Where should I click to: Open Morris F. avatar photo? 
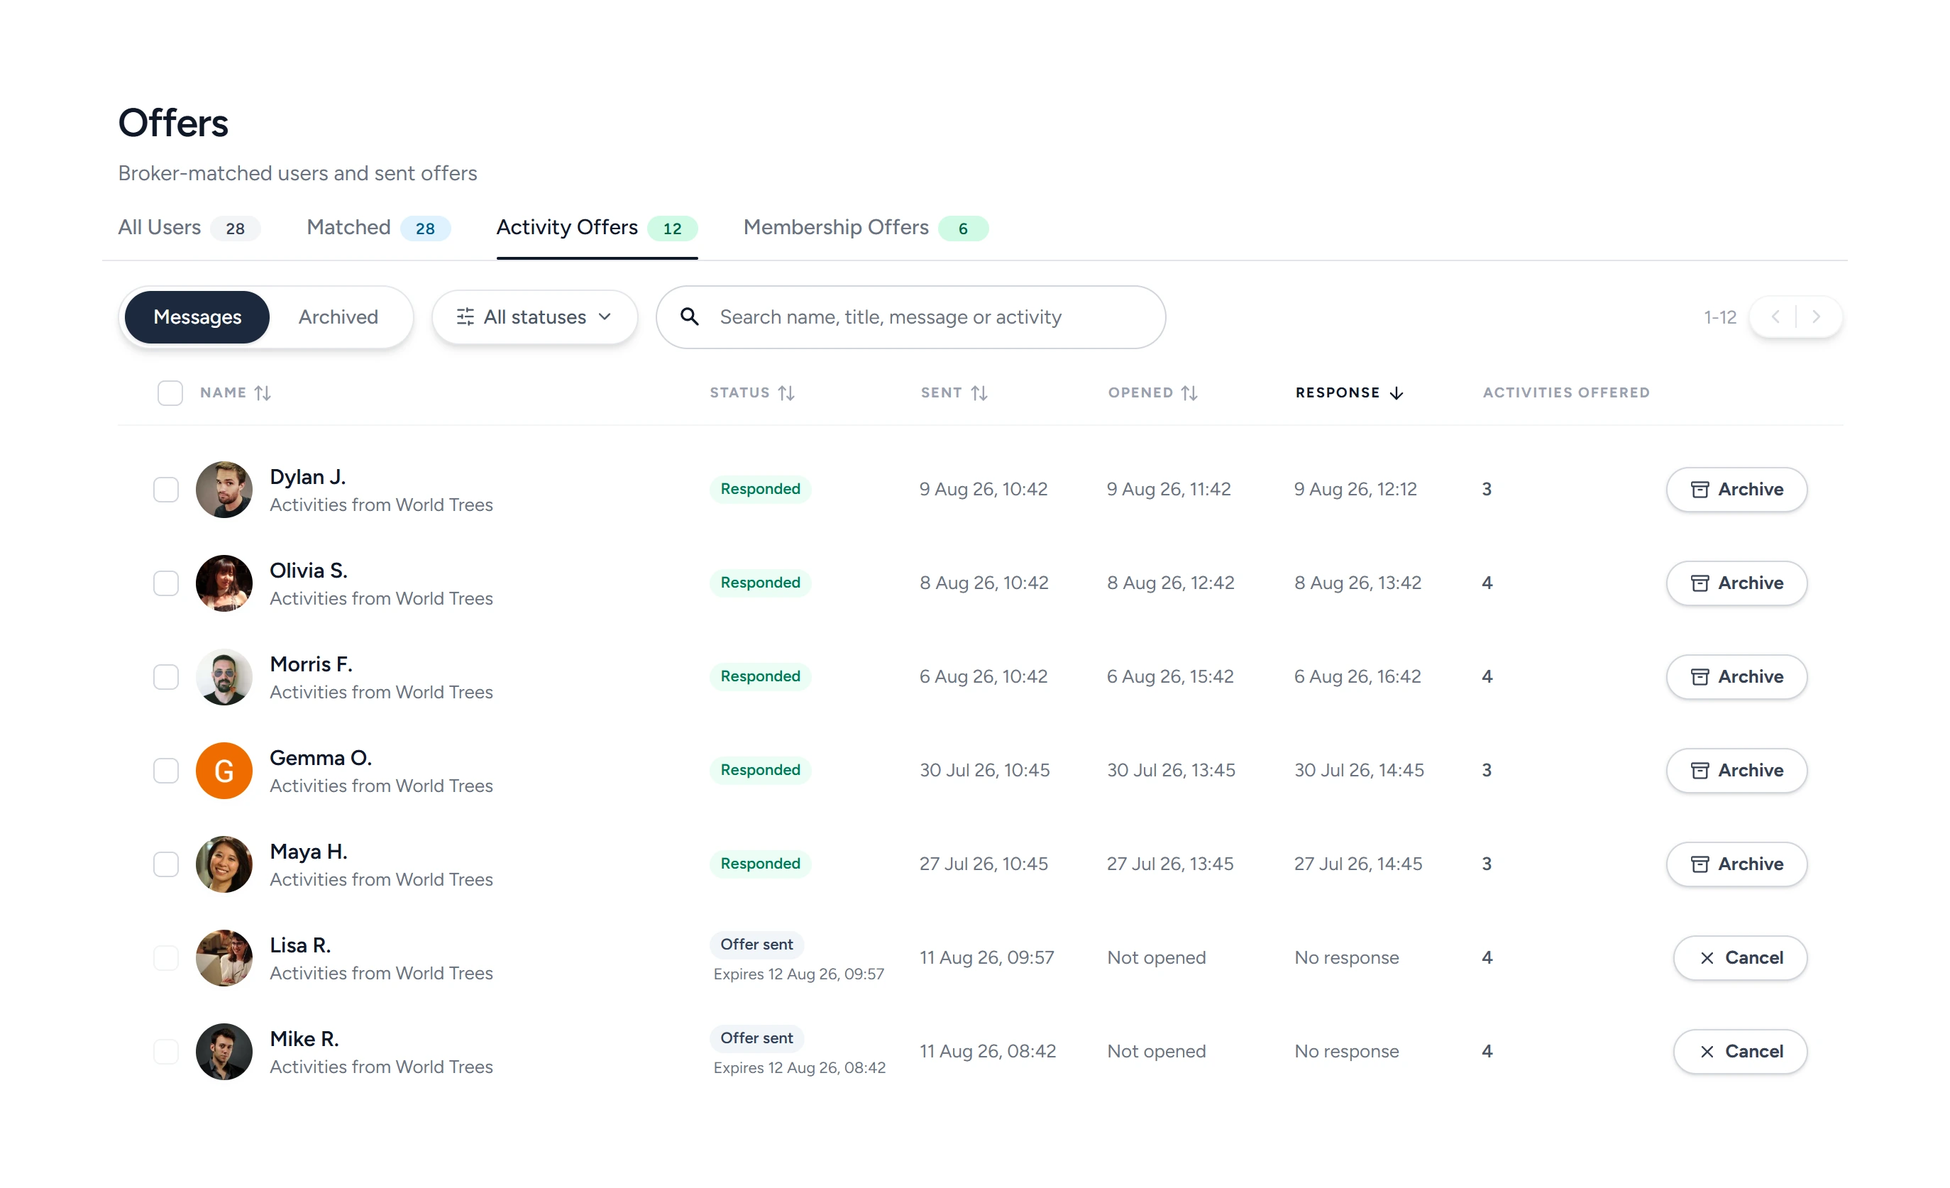[224, 677]
